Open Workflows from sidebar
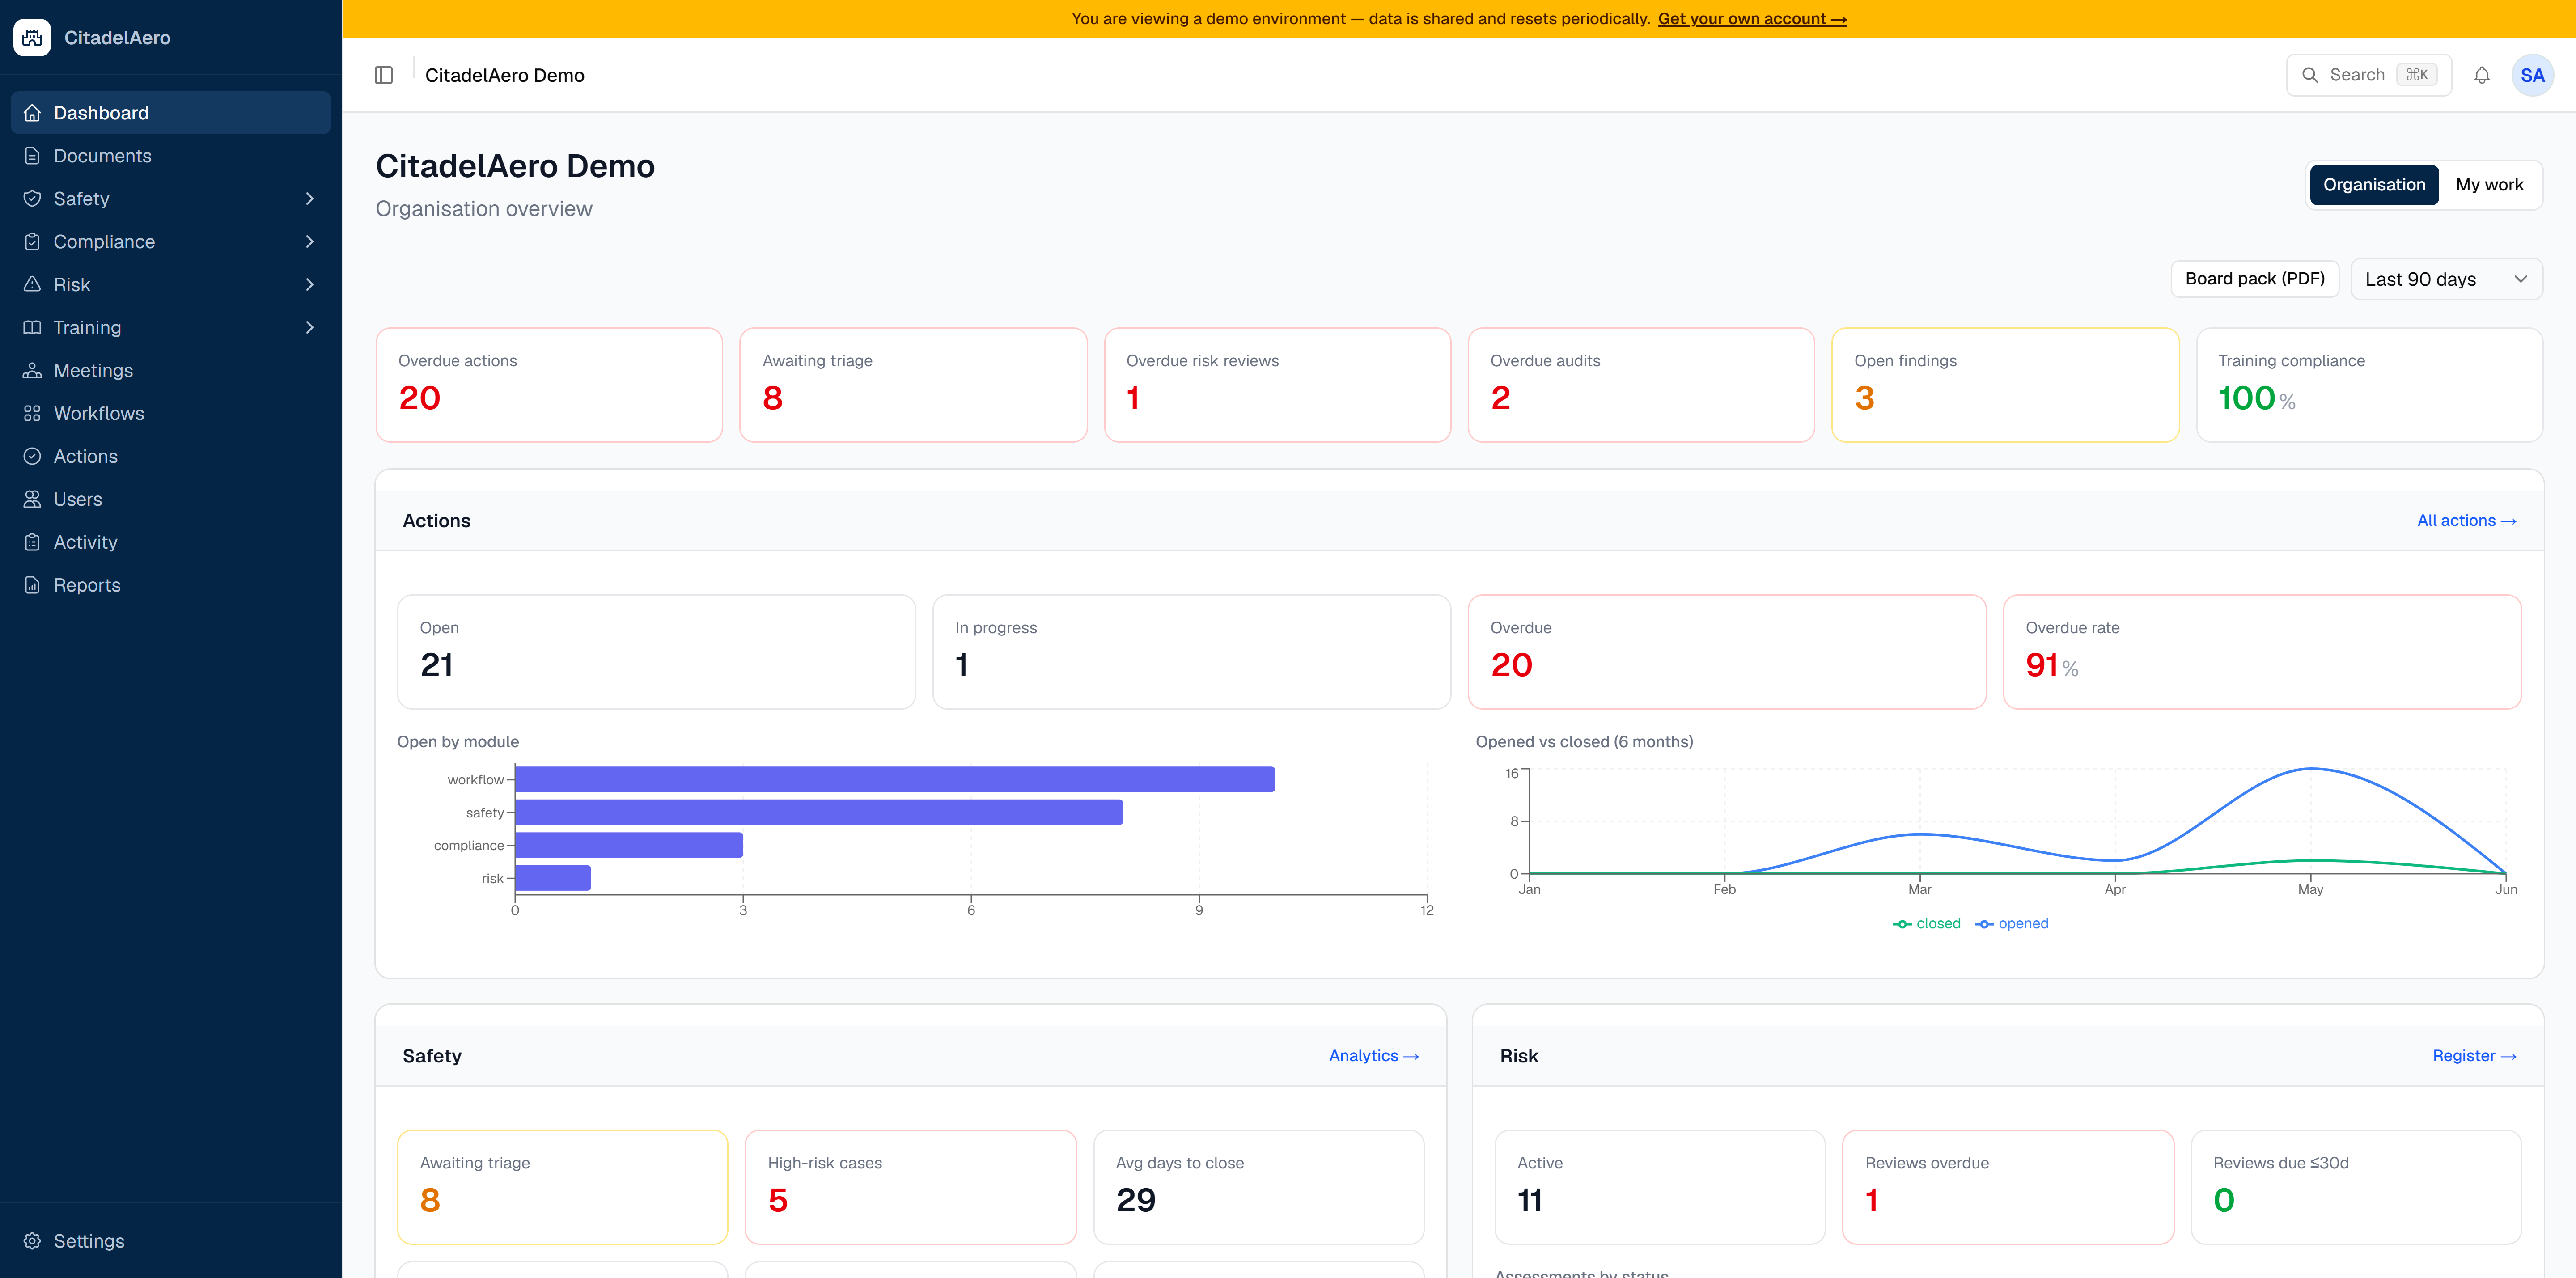The width and height of the screenshot is (2576, 1278). point(171,414)
